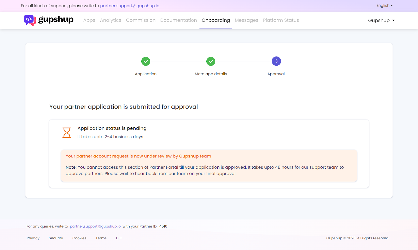Switch to the Apps tab
This screenshot has height=250, width=418.
[89, 20]
